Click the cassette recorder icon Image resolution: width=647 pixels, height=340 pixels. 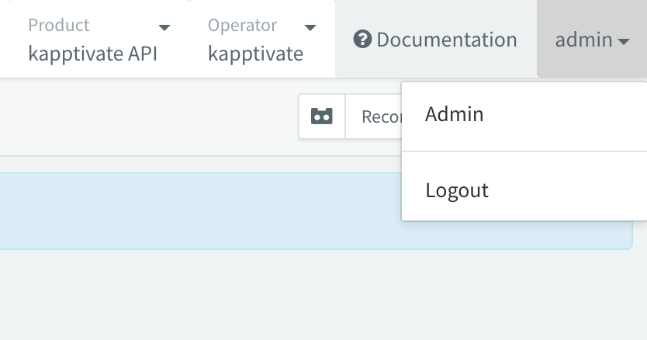(x=322, y=116)
